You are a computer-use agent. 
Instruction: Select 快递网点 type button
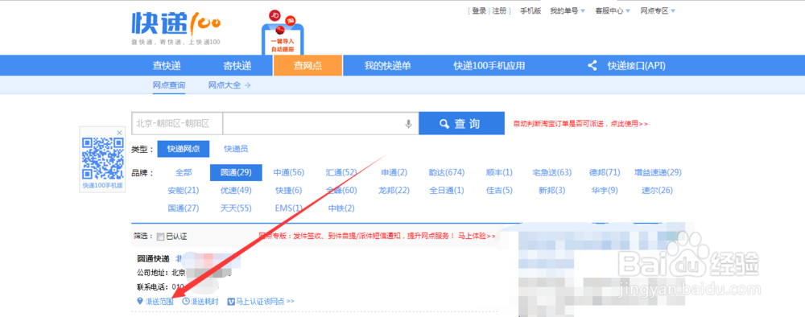tap(184, 149)
